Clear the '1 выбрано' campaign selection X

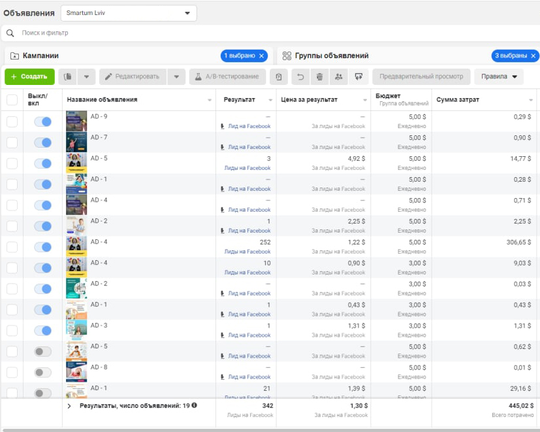262,56
